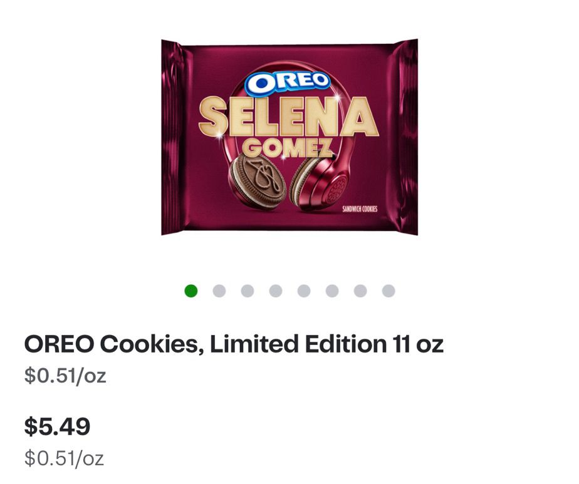Select the first green carousel dot
The image size is (579, 484).
[x=191, y=291]
